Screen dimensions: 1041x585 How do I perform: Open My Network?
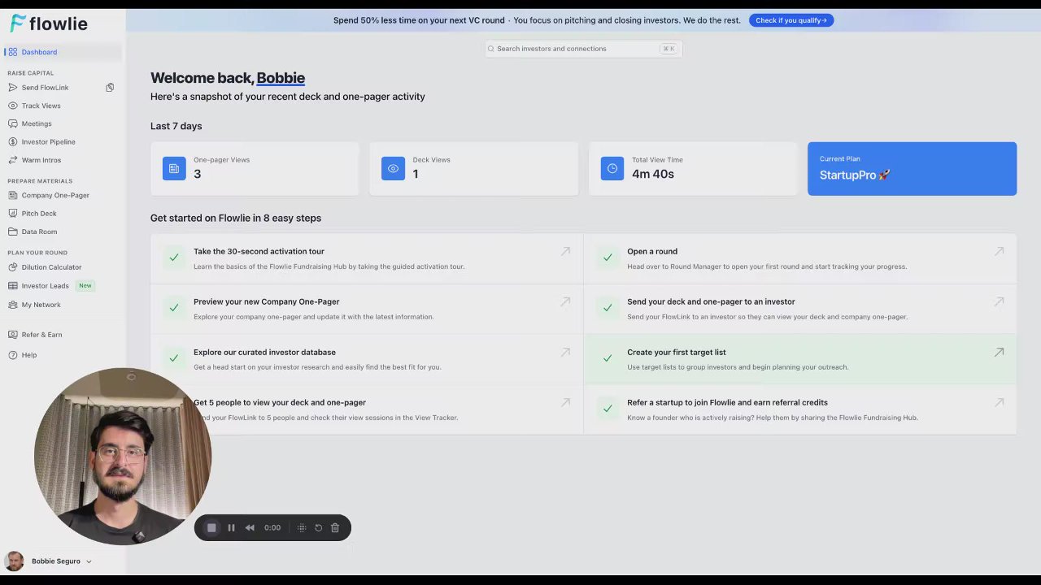41,305
